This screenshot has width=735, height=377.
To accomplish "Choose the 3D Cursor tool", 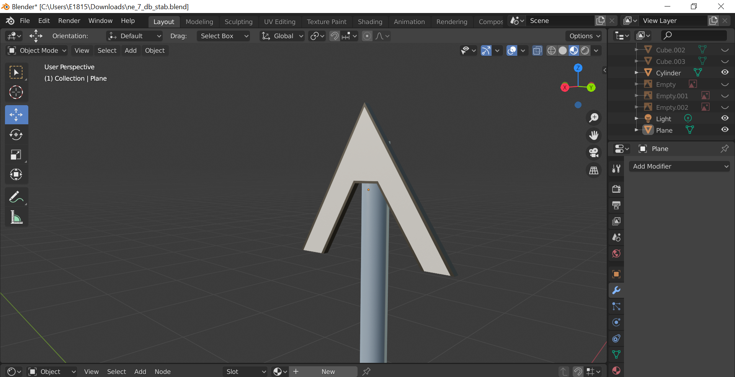I will [x=16, y=92].
